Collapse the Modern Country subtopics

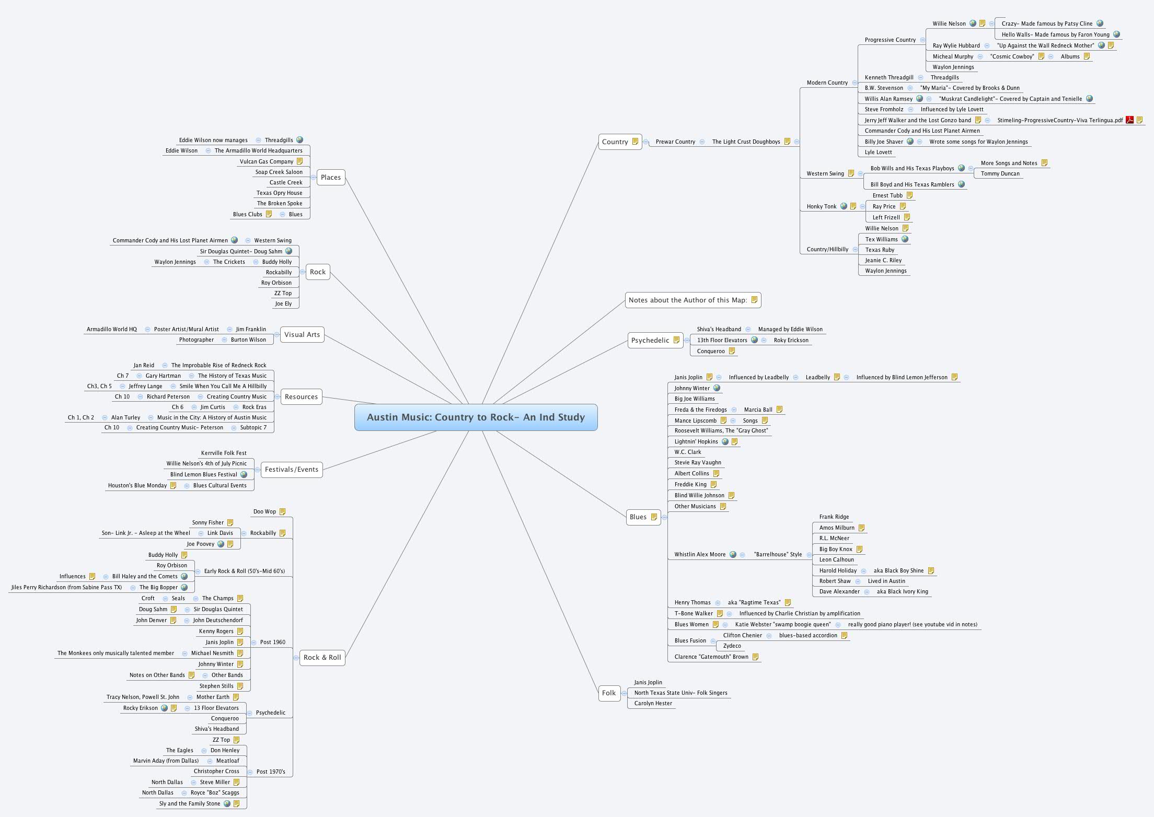tap(855, 83)
